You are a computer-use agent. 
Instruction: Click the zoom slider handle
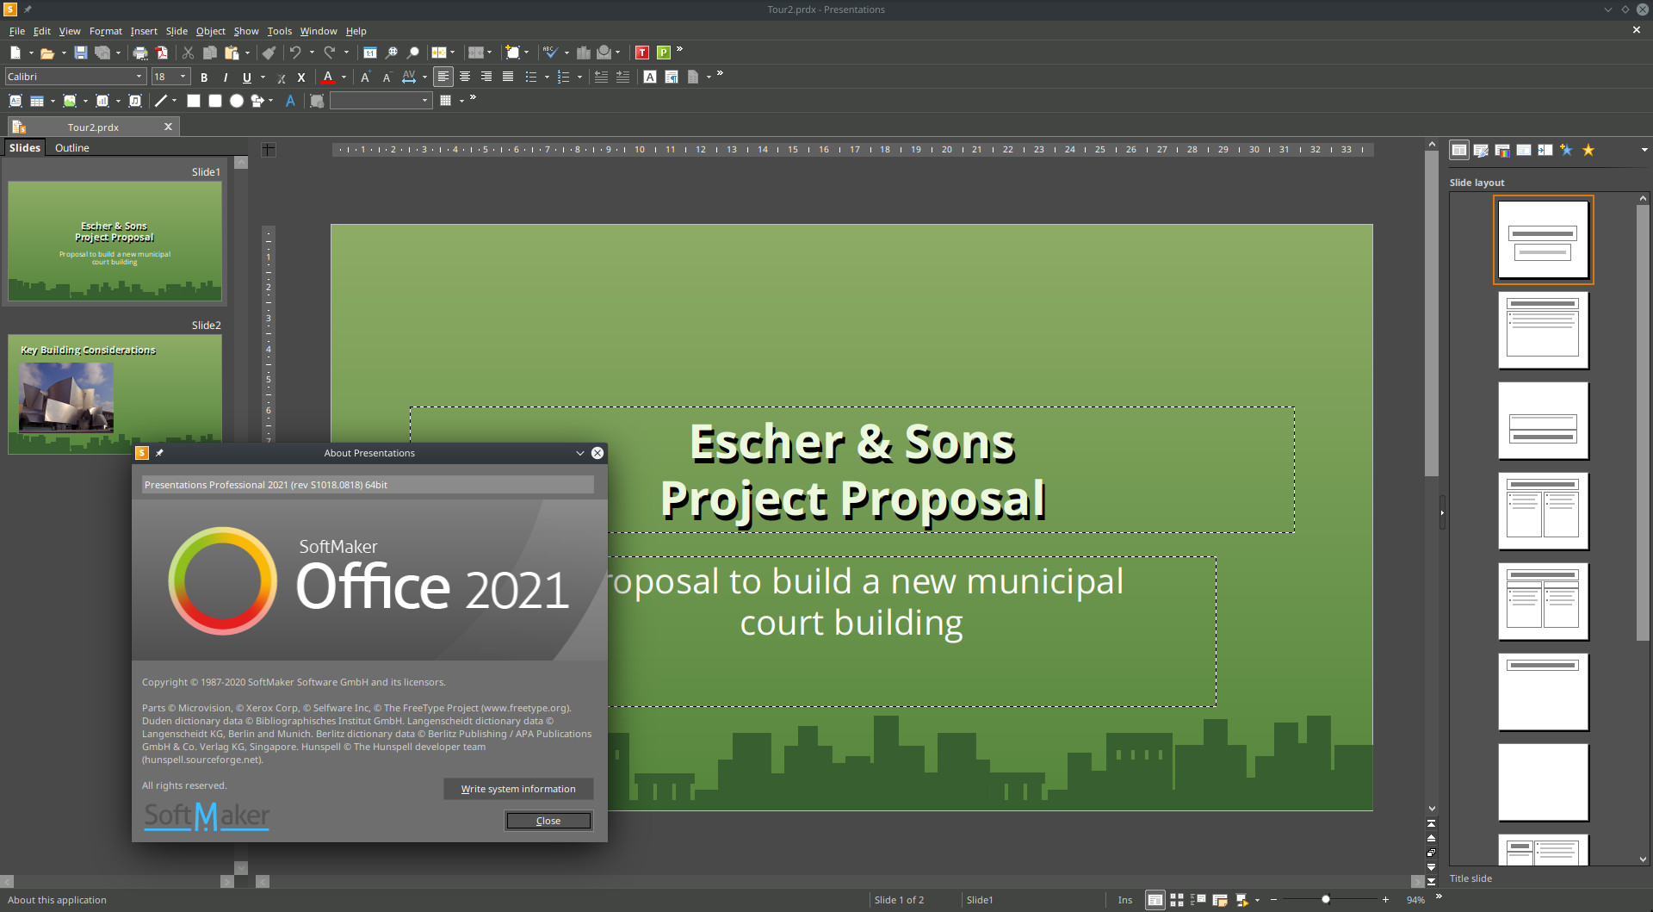pyautogui.click(x=1326, y=900)
